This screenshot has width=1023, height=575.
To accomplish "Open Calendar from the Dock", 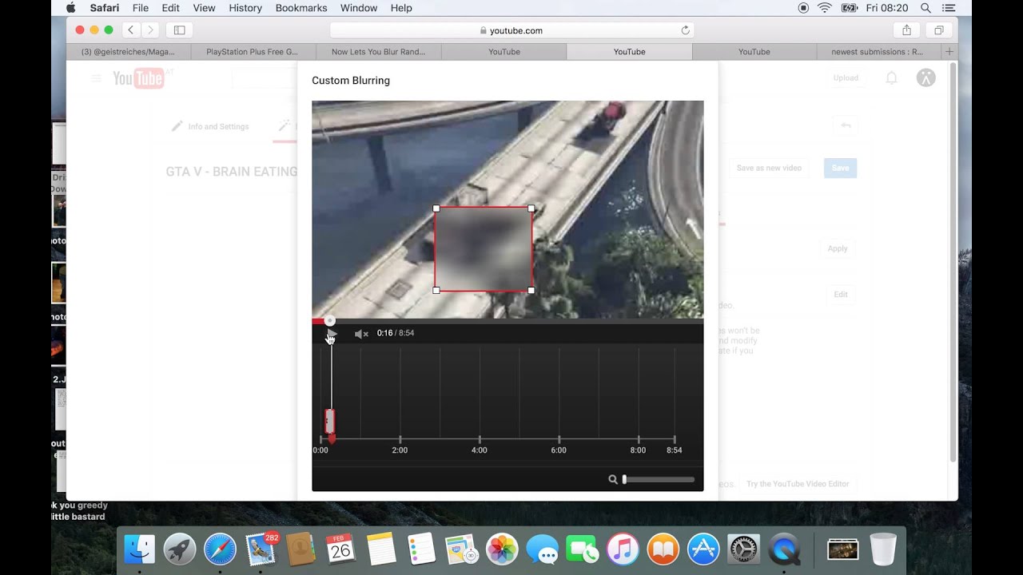I will [x=340, y=549].
